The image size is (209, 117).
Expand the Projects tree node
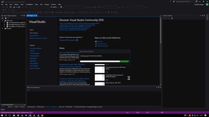(x=2, y=29)
